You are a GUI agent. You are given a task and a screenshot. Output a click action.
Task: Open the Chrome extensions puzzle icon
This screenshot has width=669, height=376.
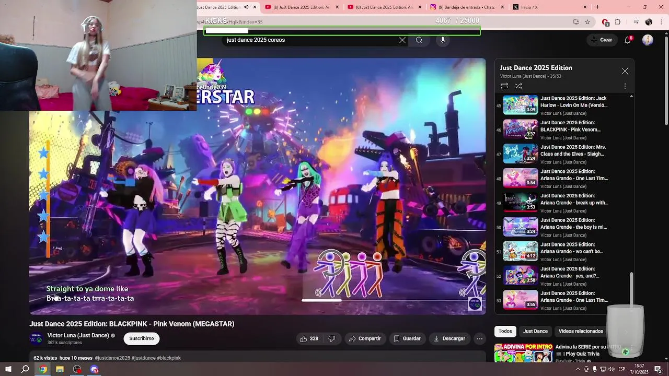[x=618, y=22]
